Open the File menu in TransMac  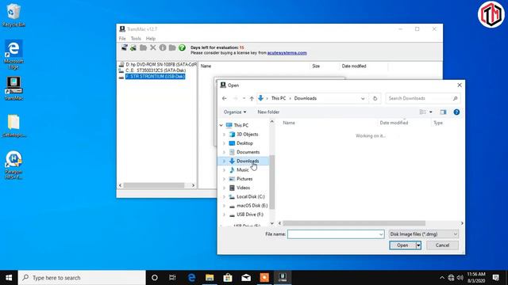[x=122, y=39]
